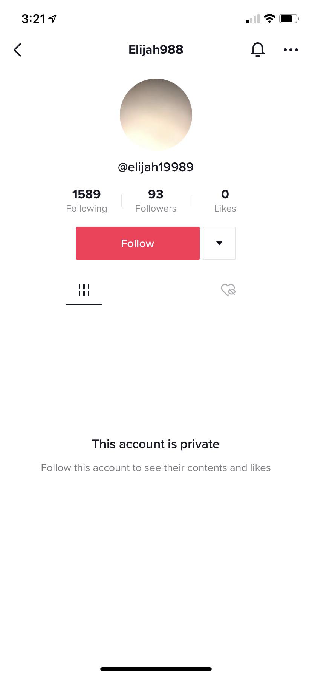Open notifications via the bell icon
312x677 pixels.
coord(258,49)
